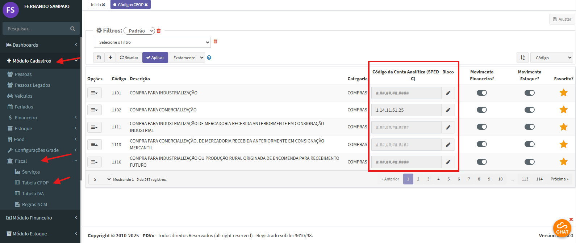This screenshot has width=576, height=243.
Task: Click the save filter floppy disk icon
Action: (99, 57)
